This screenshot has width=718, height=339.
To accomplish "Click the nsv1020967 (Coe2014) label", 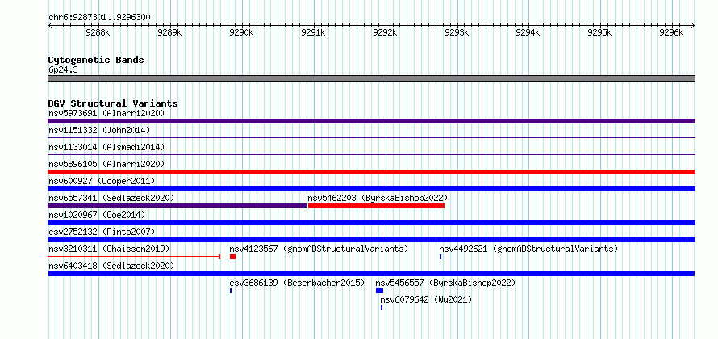I will point(97,215).
